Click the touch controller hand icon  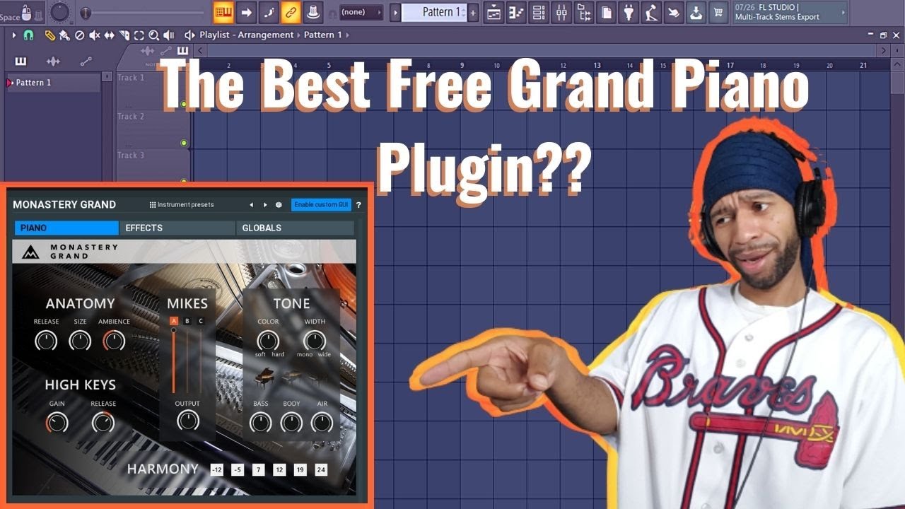675,12
